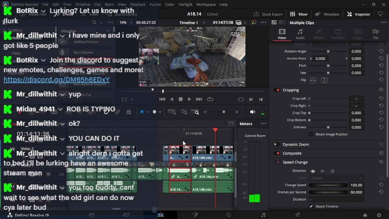Select freeze frame snowflake icon
Viewport: 389px width, 219px height.
pos(332,171)
